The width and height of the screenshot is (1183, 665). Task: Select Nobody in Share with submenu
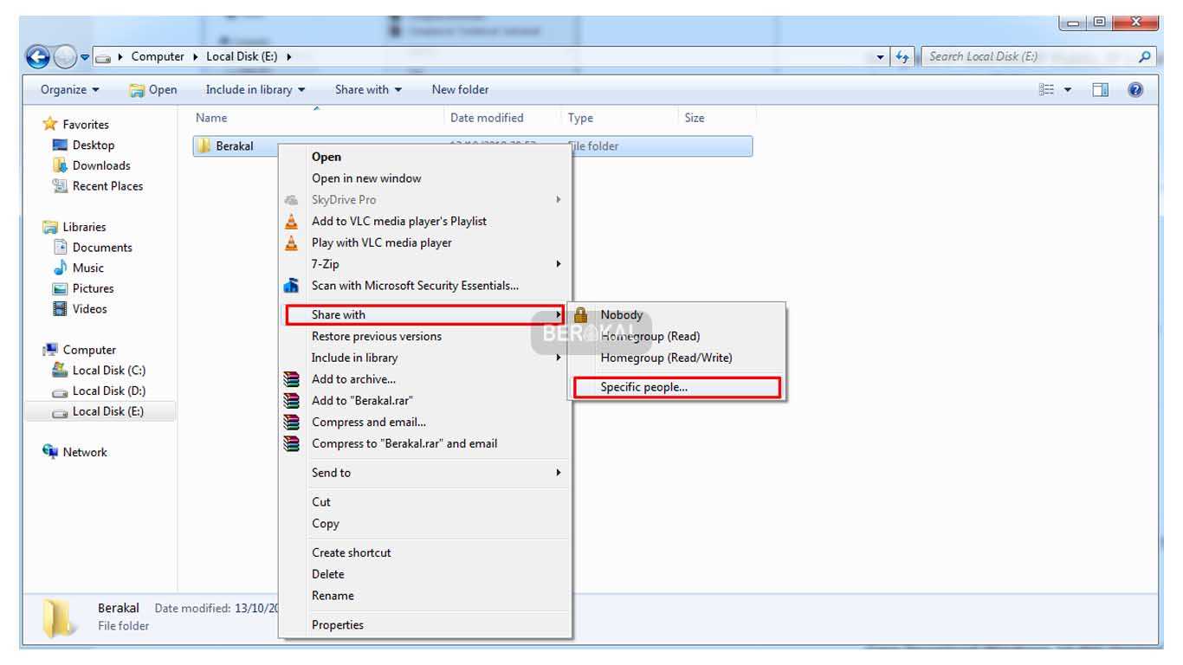coord(677,315)
